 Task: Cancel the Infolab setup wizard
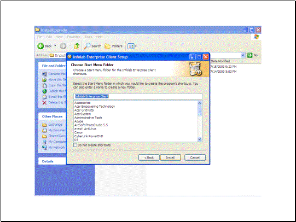click(x=195, y=157)
